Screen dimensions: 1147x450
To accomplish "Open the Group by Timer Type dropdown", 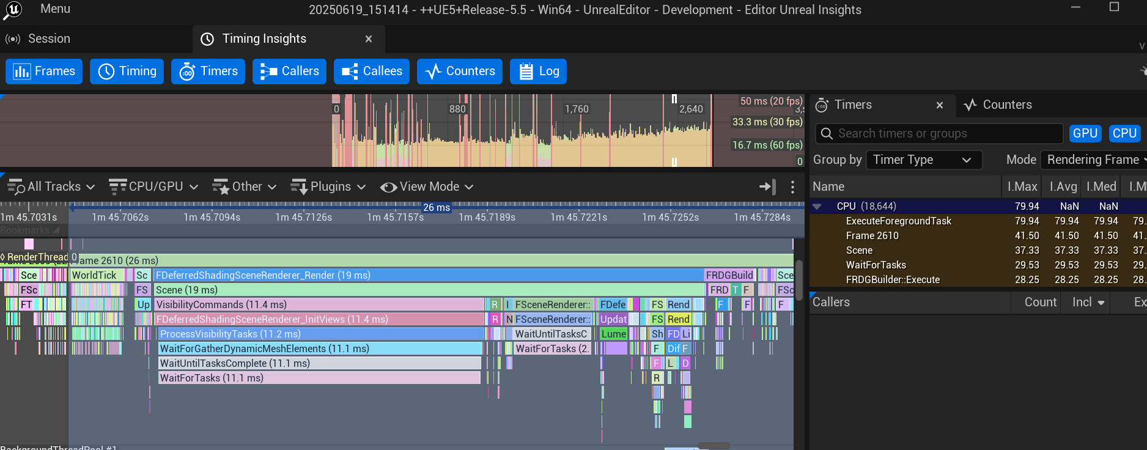I will click(924, 160).
